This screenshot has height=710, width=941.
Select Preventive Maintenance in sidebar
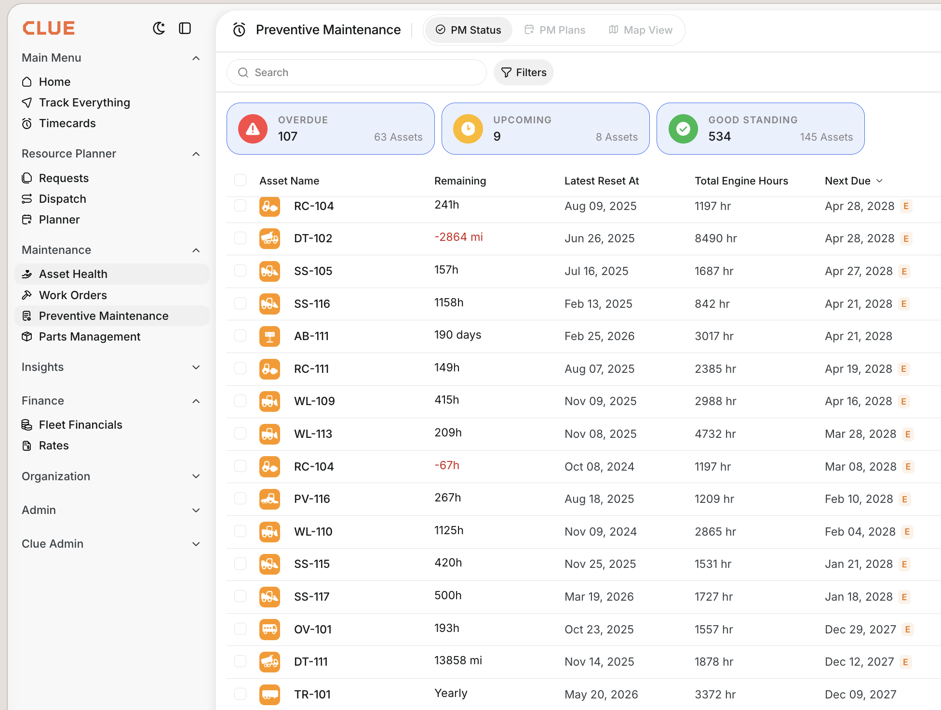112,316
